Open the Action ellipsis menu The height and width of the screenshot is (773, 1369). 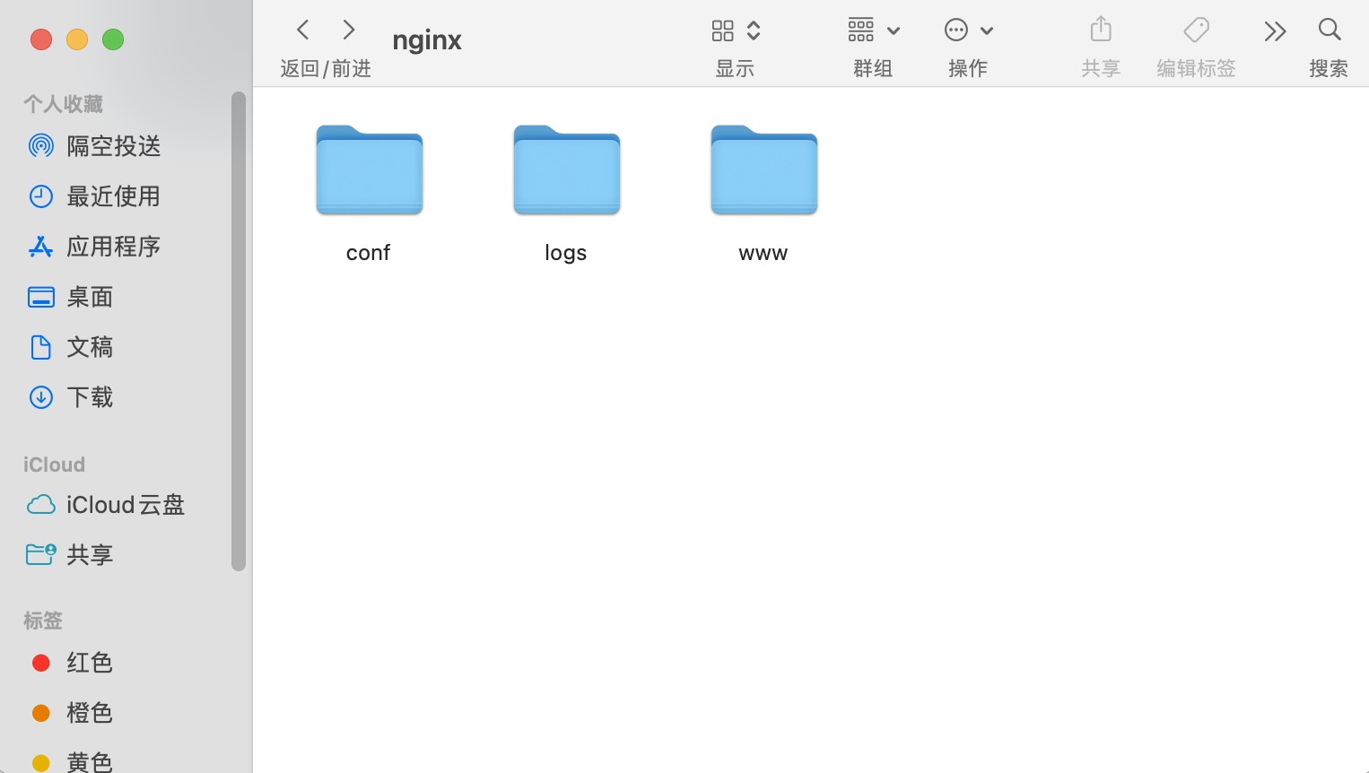[956, 30]
